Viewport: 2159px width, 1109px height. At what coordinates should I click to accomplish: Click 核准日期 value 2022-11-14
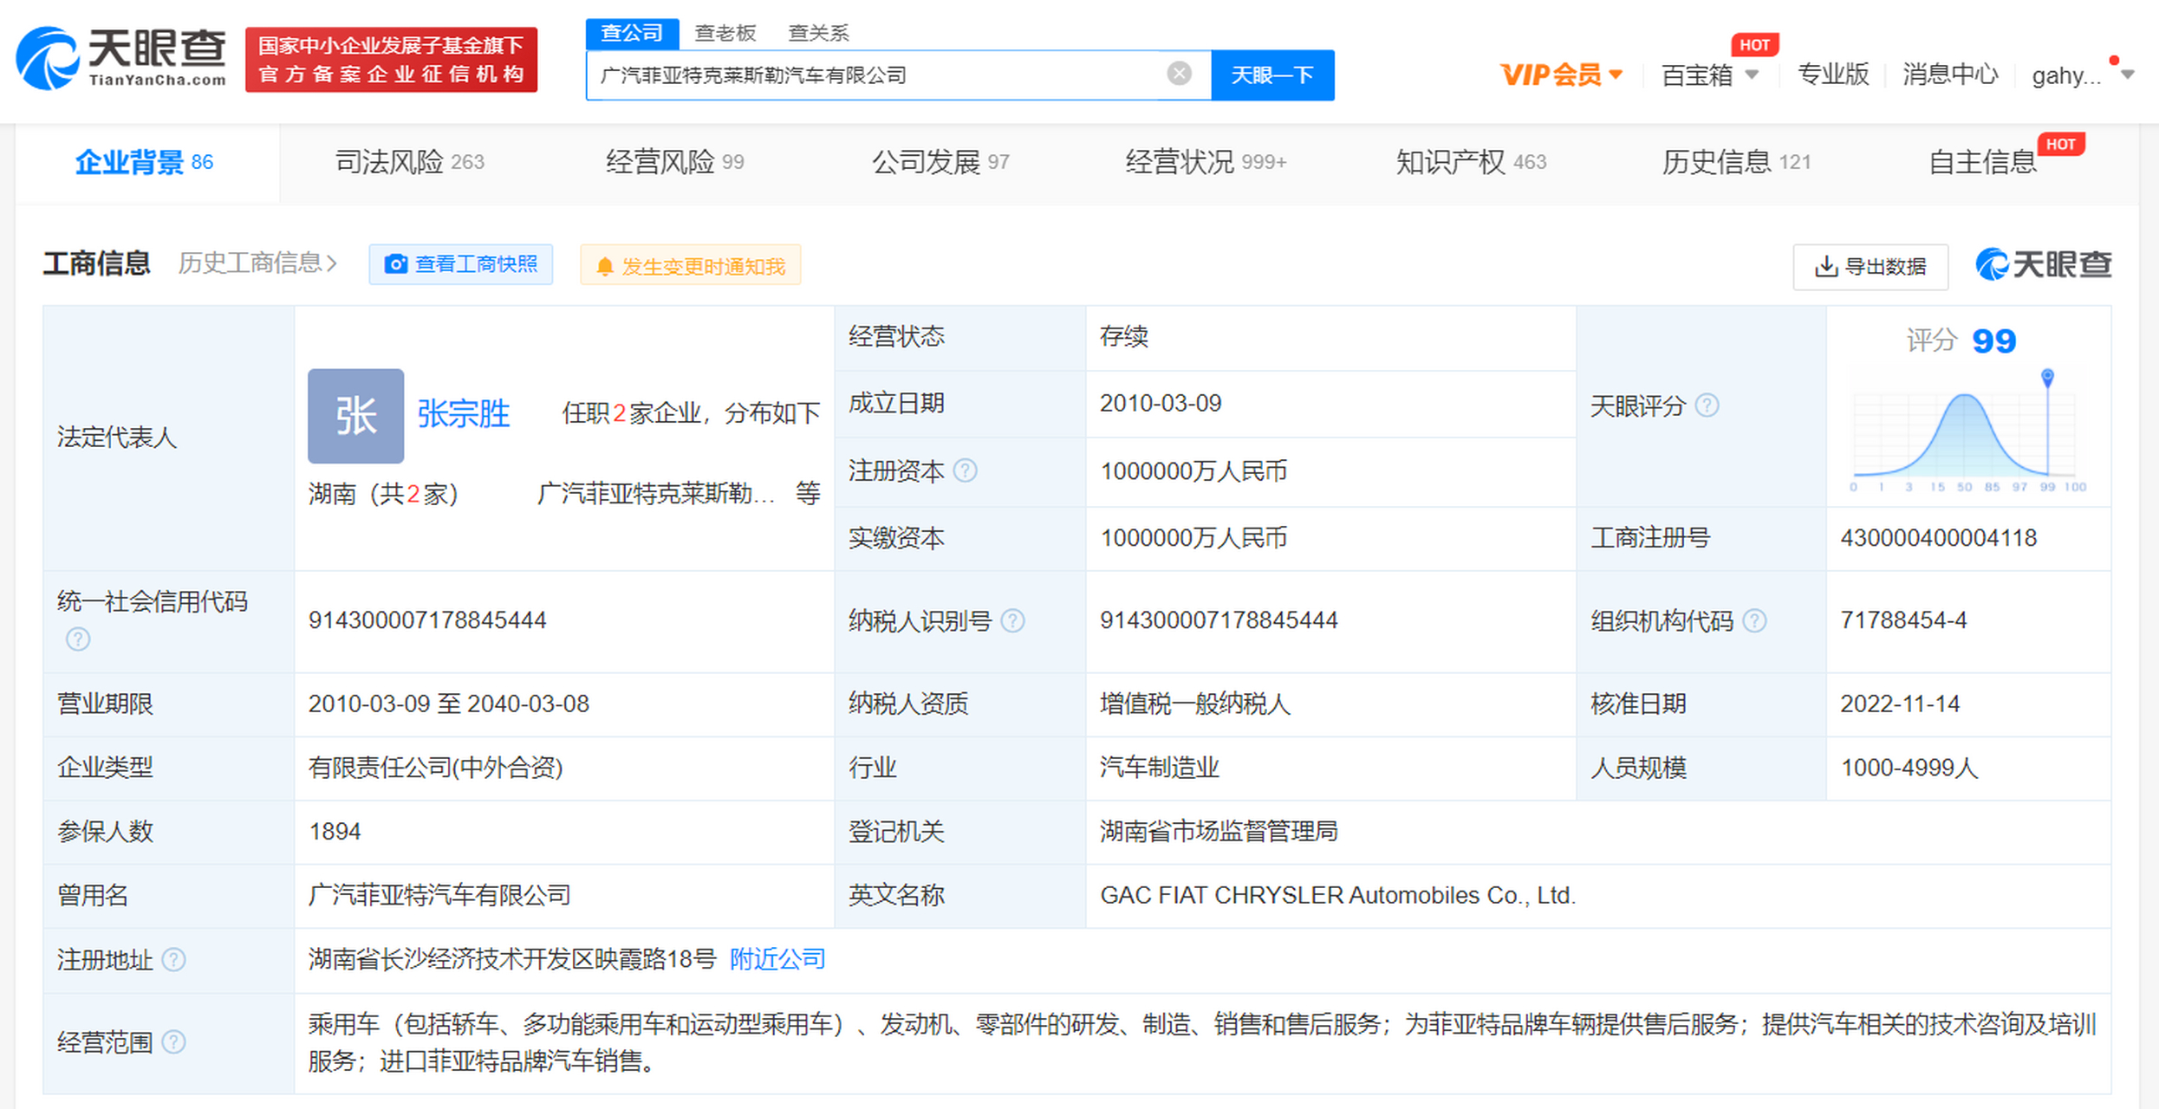coord(1900,704)
